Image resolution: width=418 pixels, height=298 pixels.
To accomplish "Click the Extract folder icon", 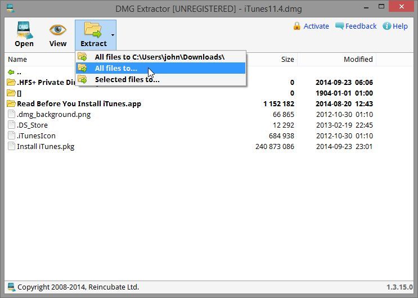I will click(x=93, y=30).
